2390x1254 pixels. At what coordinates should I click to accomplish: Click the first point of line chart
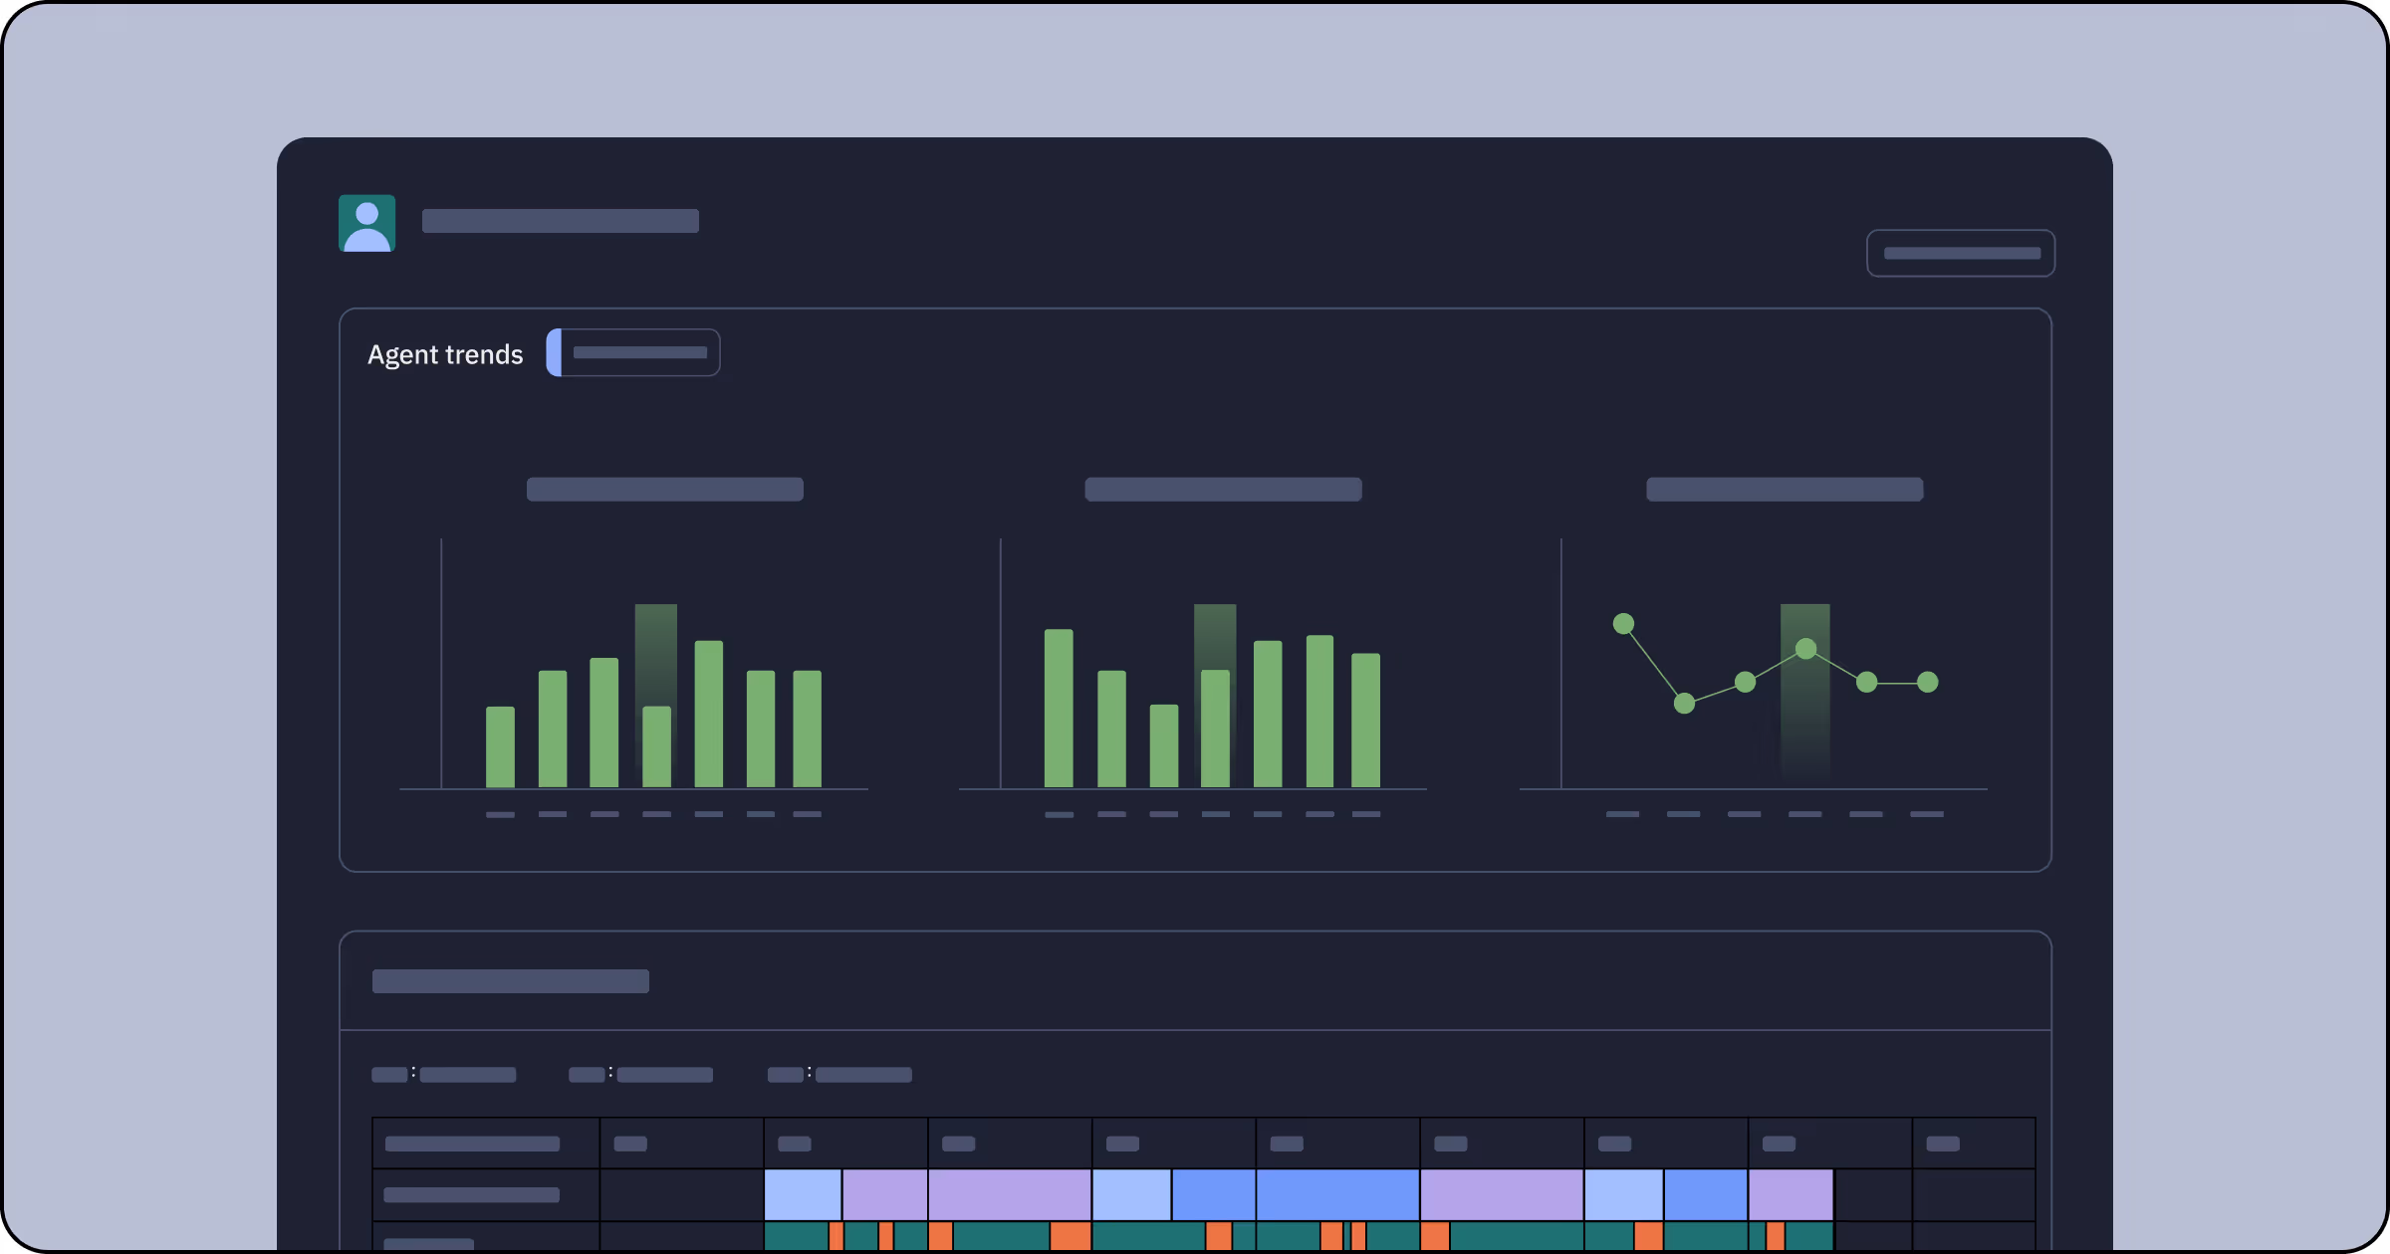click(1623, 624)
